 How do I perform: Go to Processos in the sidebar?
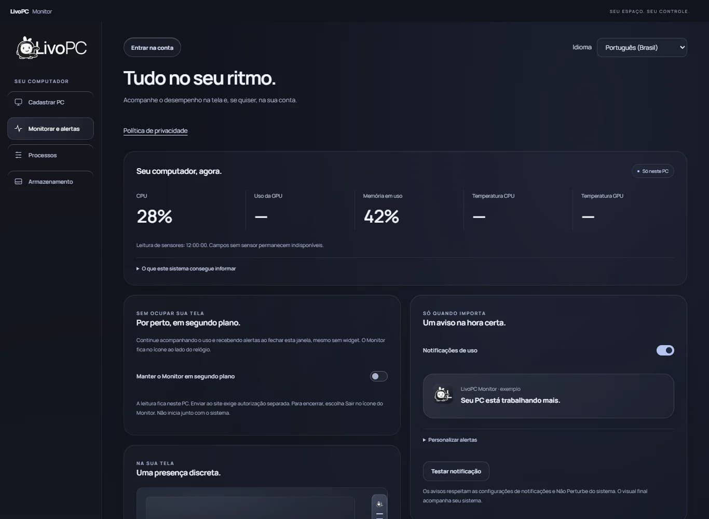pyautogui.click(x=50, y=155)
